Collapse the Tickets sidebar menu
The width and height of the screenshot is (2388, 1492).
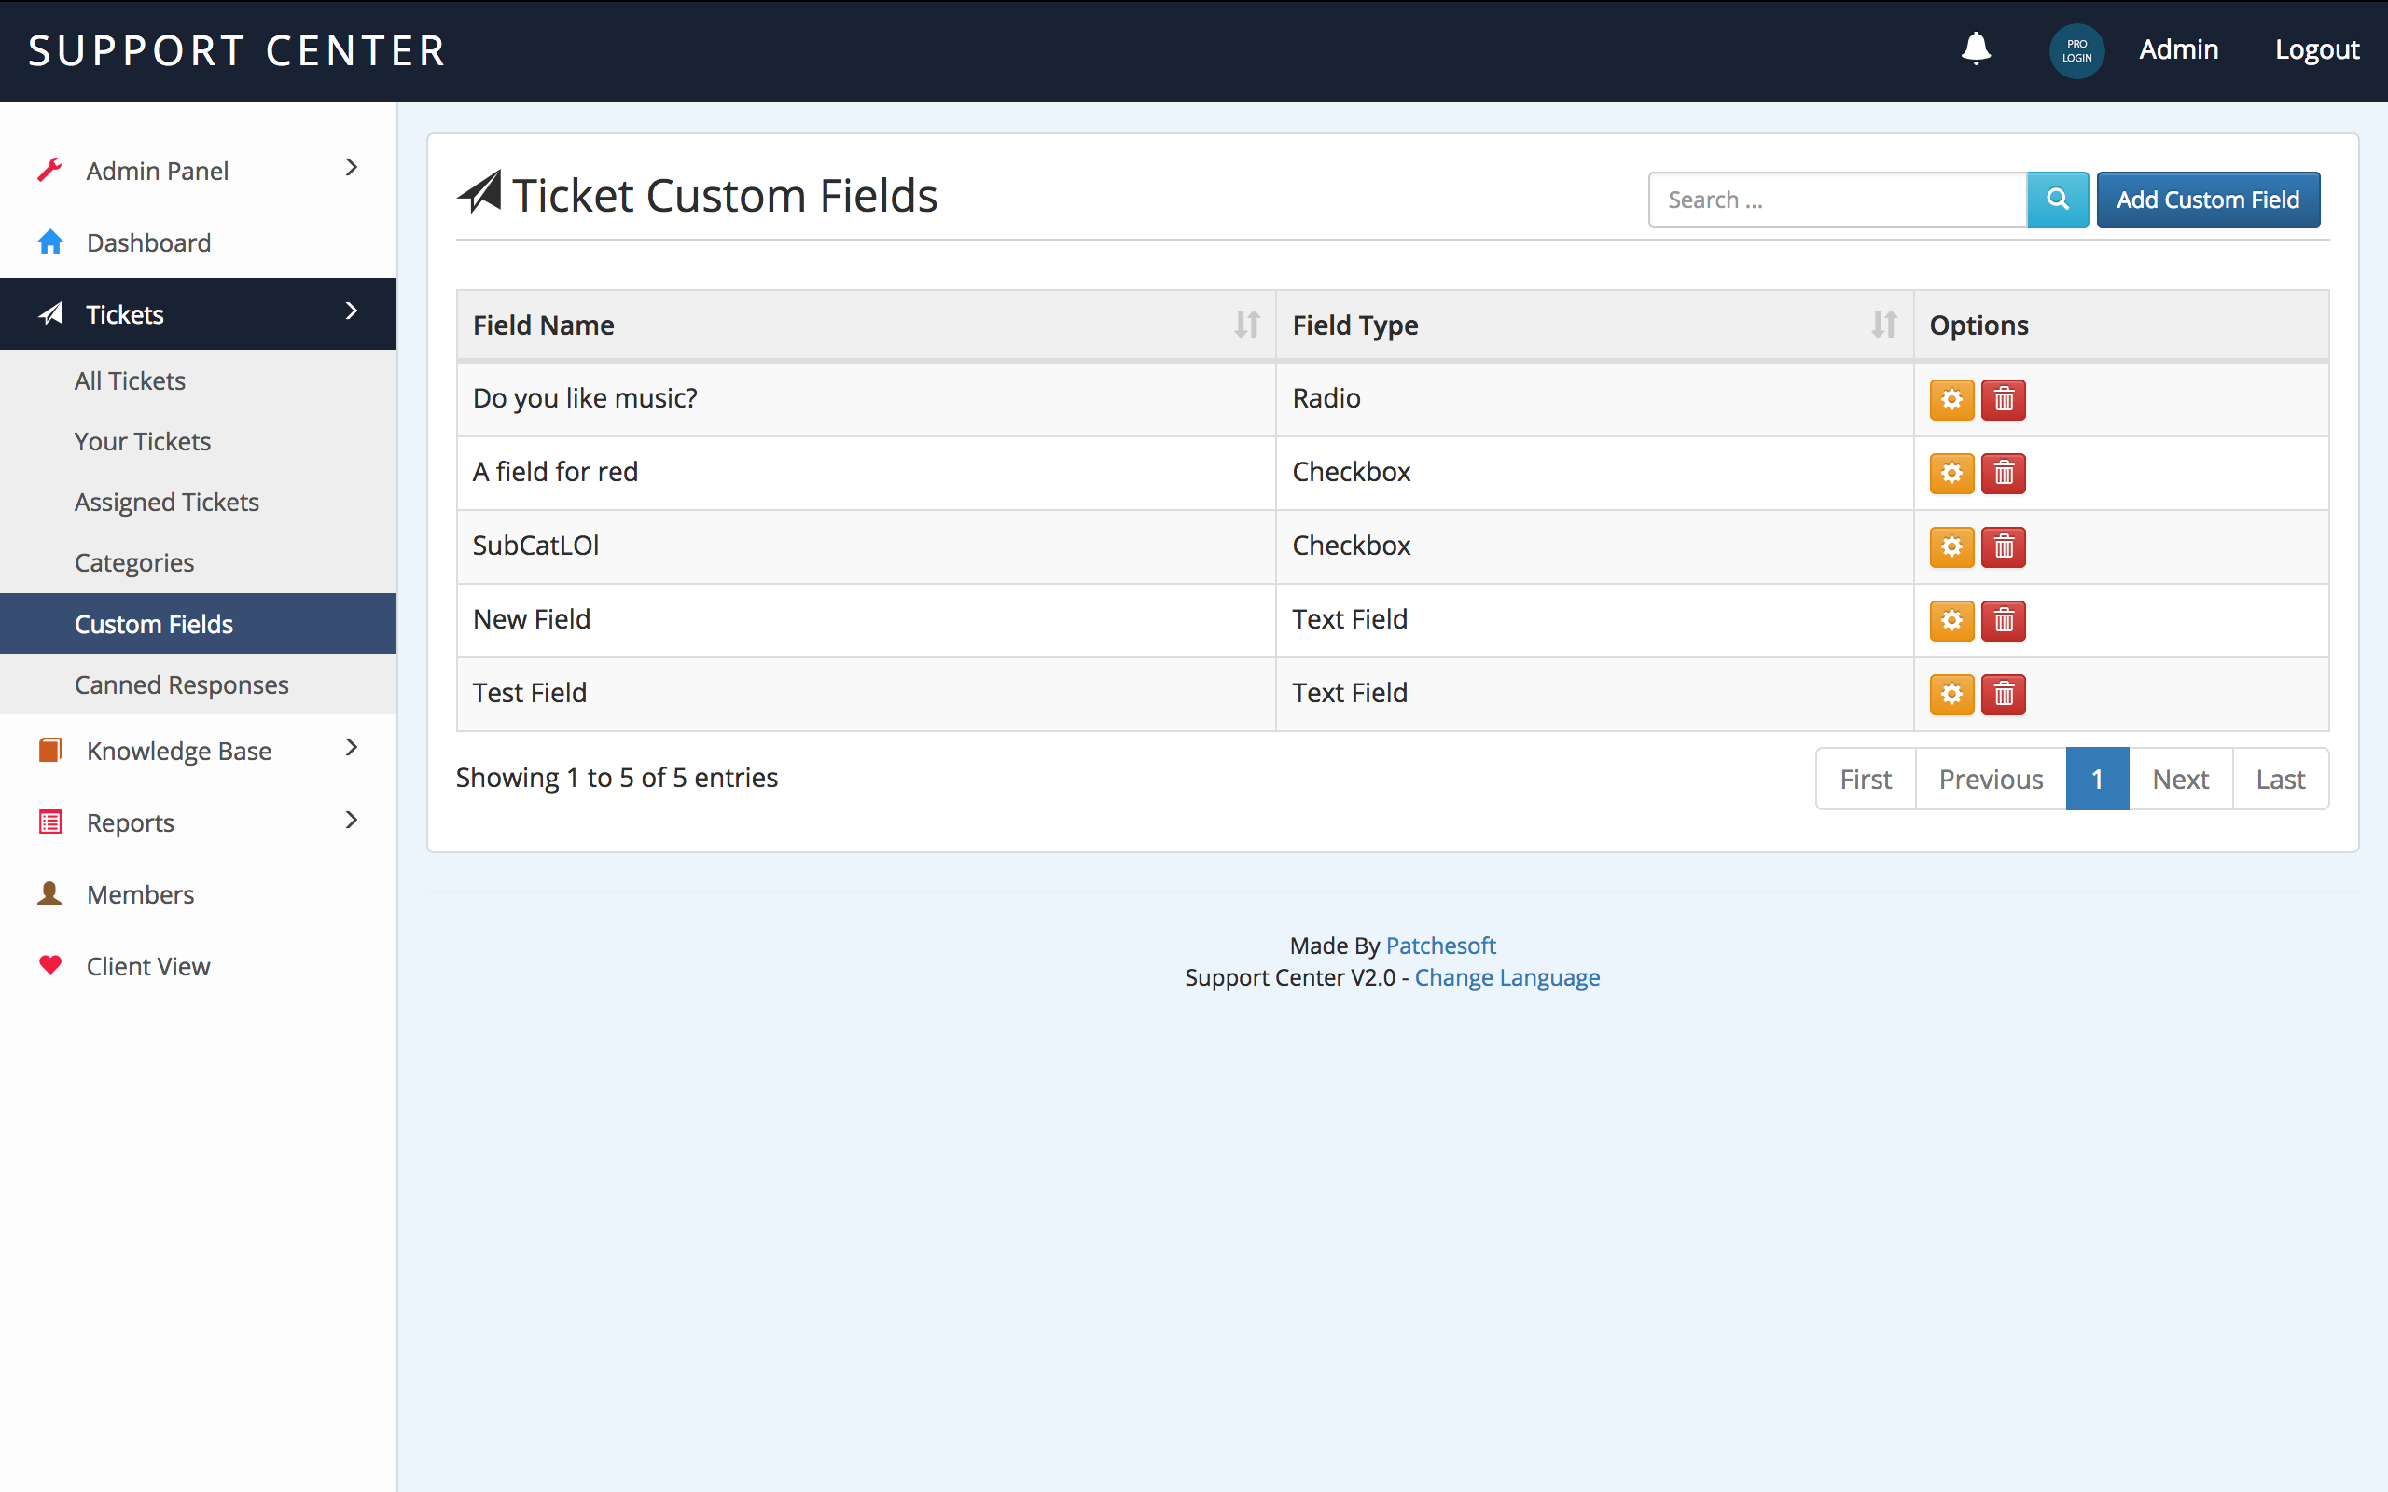198,314
